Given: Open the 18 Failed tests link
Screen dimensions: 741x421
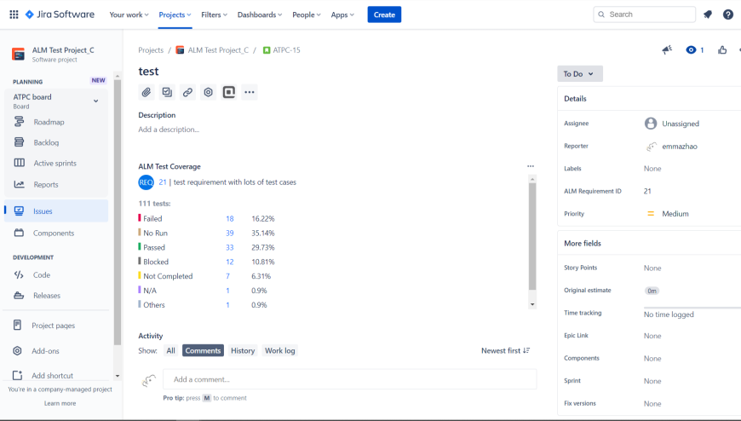Looking at the screenshot, I should pyautogui.click(x=230, y=218).
